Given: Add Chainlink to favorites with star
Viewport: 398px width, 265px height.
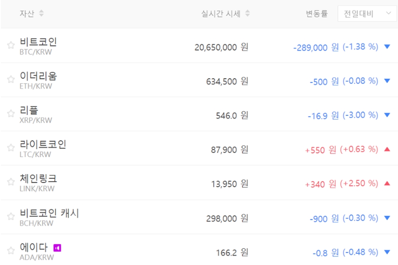Looking at the screenshot, I should (11, 182).
